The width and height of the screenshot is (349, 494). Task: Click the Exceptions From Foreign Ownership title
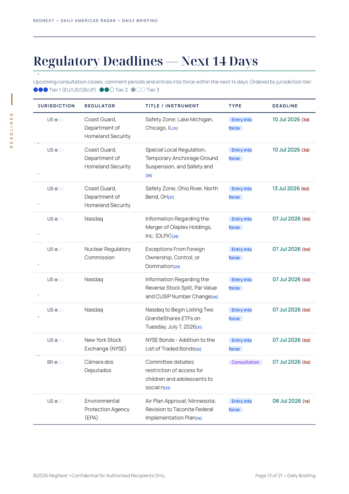(x=175, y=258)
